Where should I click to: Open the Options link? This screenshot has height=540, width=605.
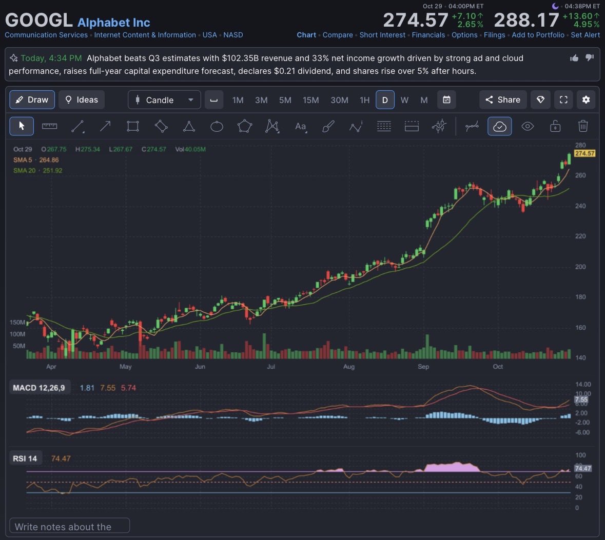pyautogui.click(x=464, y=35)
